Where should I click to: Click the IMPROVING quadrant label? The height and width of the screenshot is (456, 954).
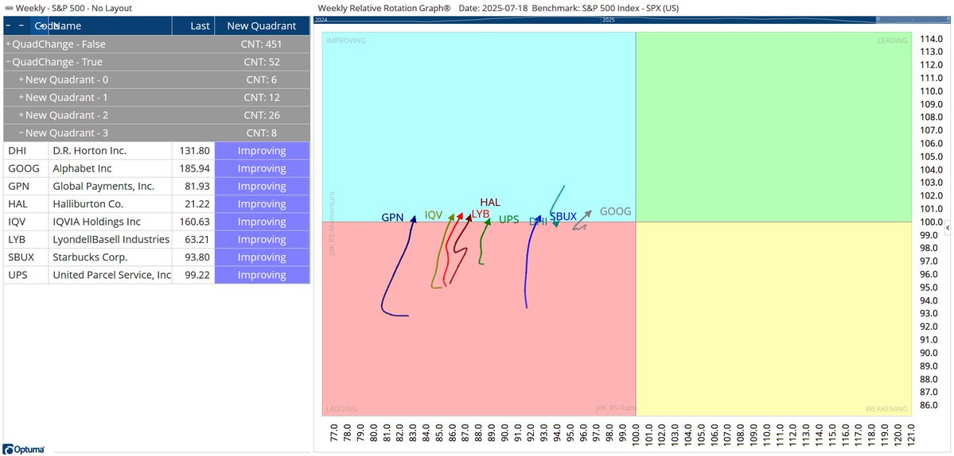[x=345, y=41]
